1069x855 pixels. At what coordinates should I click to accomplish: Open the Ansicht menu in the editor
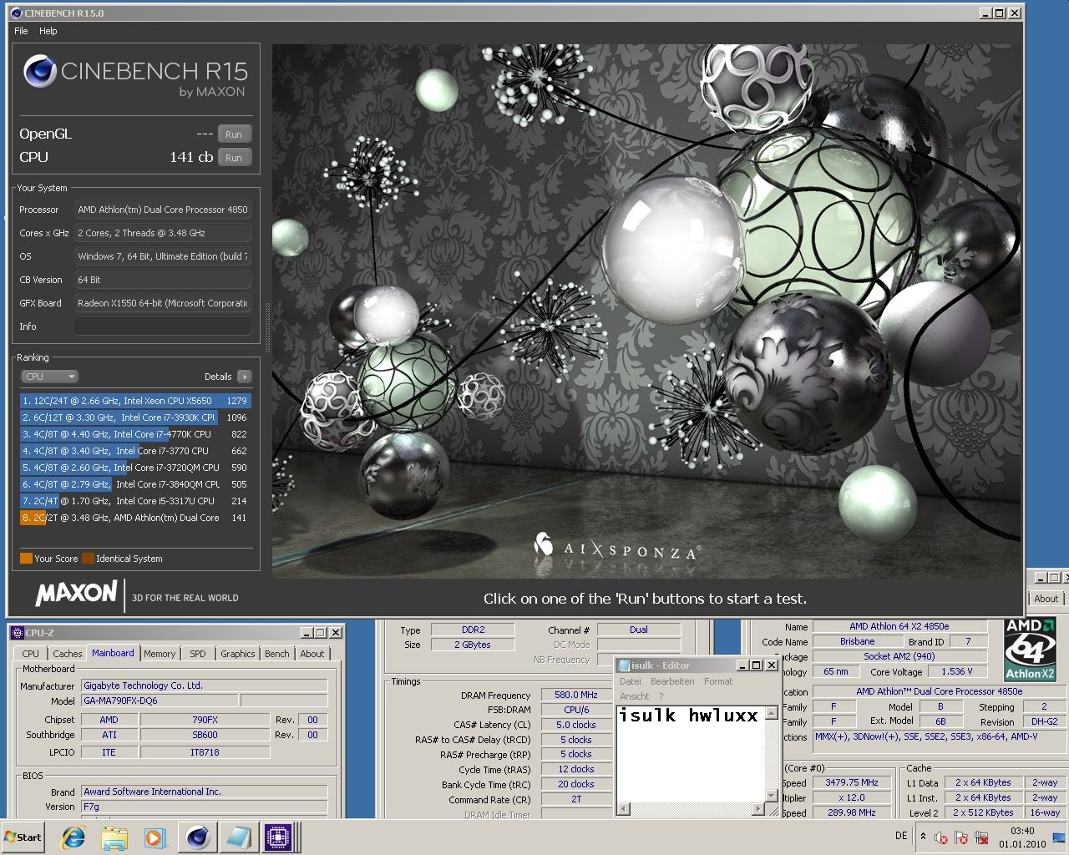(x=635, y=696)
